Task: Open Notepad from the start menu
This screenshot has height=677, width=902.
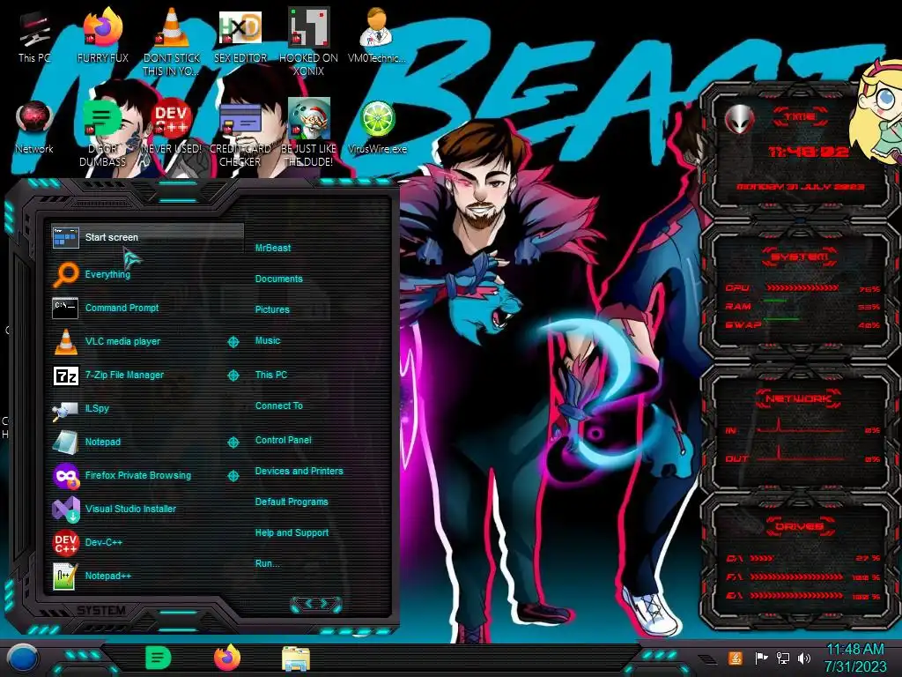Action: tap(102, 442)
